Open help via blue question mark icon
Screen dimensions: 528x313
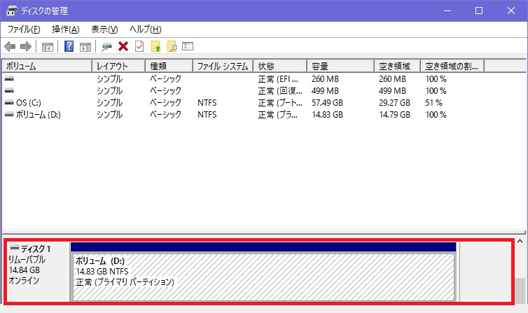(69, 47)
